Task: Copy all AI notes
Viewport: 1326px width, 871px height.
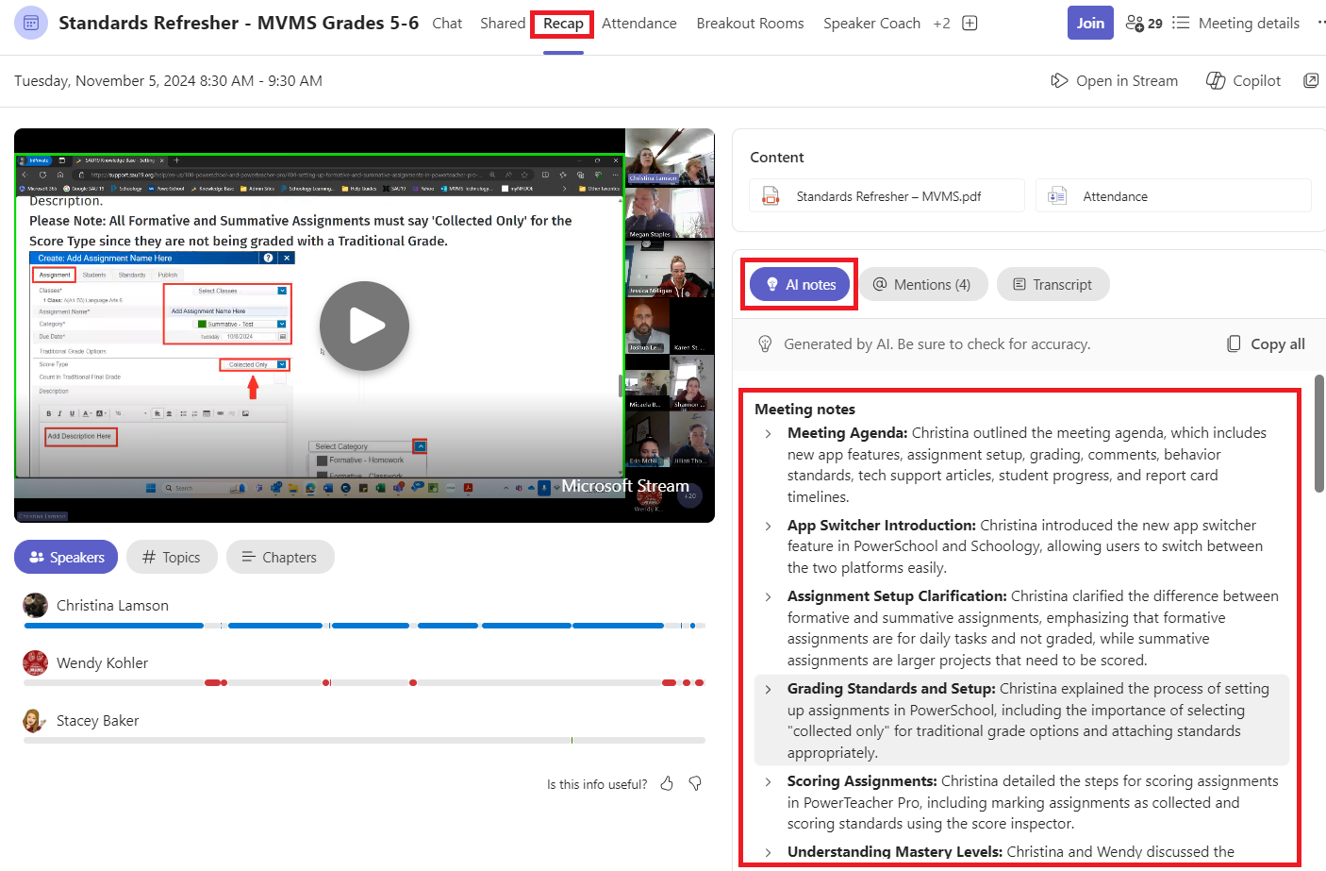Action: click(x=1266, y=344)
